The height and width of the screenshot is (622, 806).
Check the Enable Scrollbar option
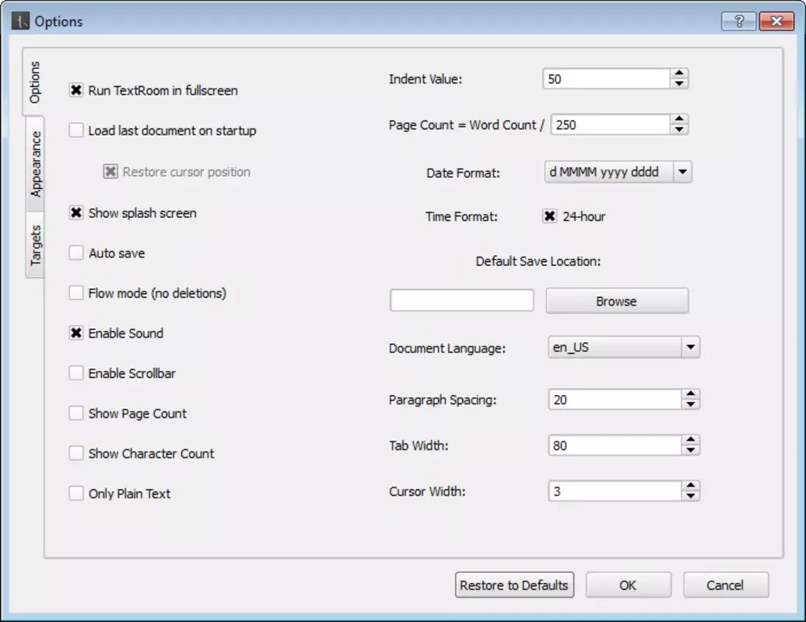[x=76, y=373]
